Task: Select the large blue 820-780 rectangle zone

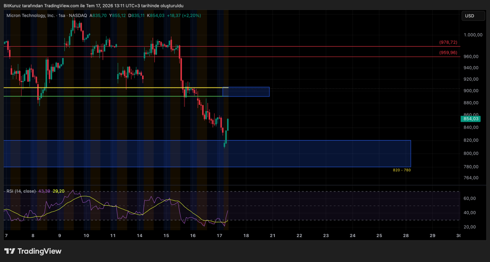Action: click(x=207, y=153)
